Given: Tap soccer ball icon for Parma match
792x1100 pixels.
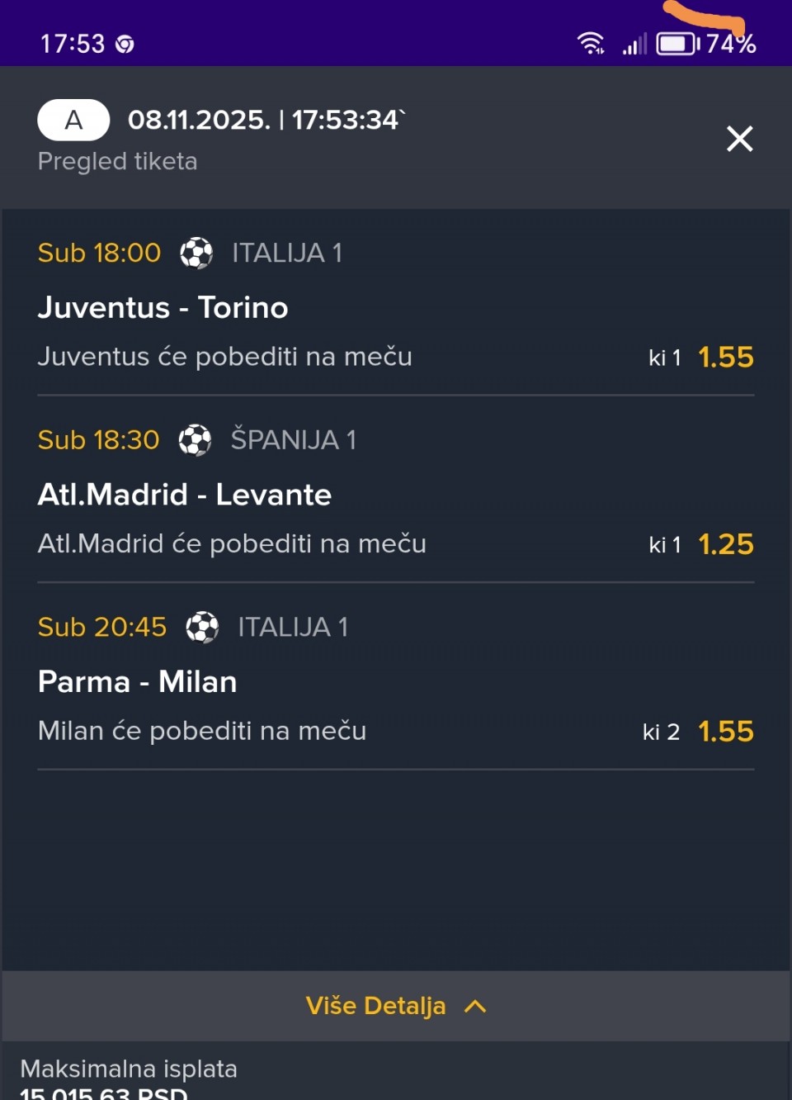Looking at the screenshot, I should 202,628.
